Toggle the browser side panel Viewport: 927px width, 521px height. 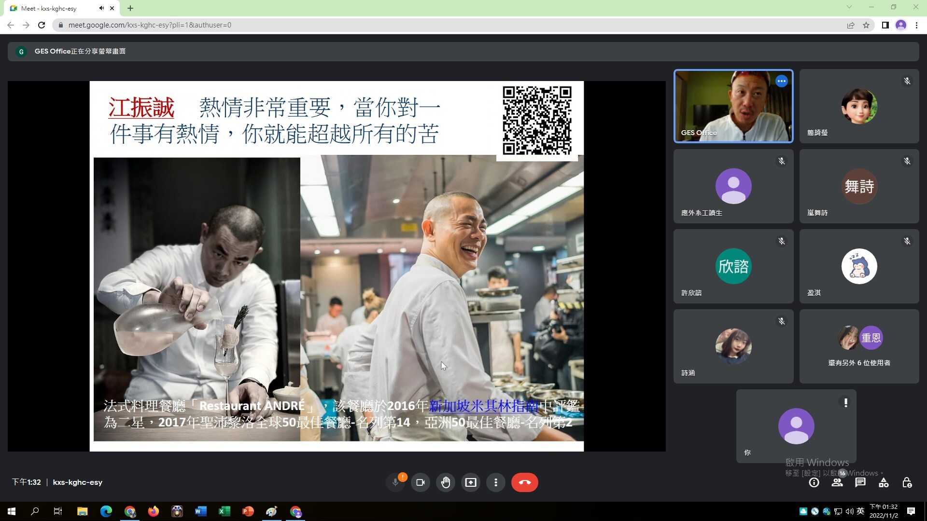(885, 25)
